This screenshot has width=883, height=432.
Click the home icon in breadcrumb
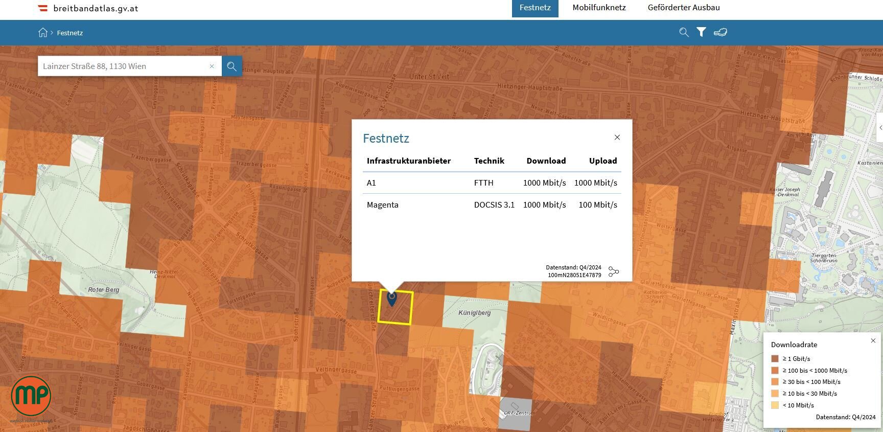coord(43,33)
